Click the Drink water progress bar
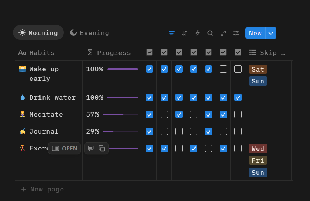The image size is (310, 201). coord(123,98)
